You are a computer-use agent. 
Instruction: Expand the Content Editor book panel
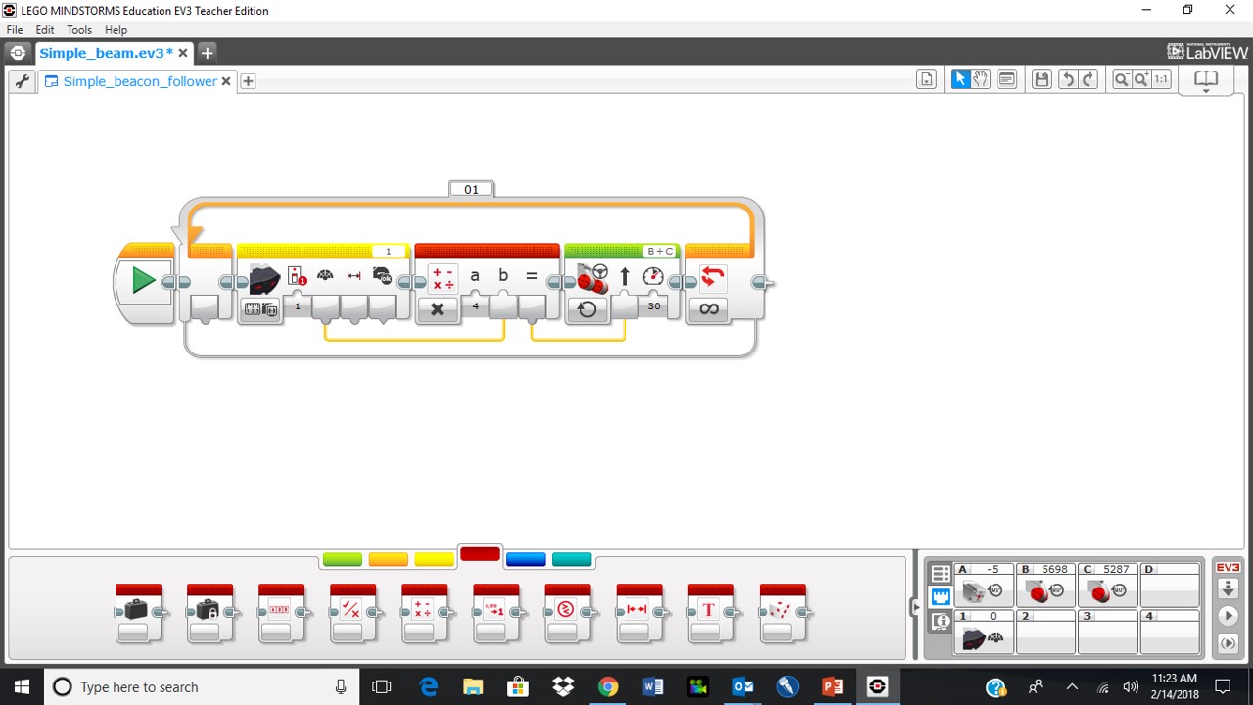(1206, 81)
